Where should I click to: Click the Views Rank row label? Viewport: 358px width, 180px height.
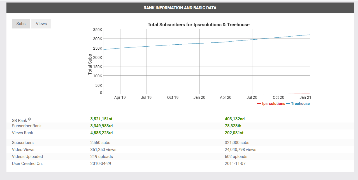coord(22,133)
